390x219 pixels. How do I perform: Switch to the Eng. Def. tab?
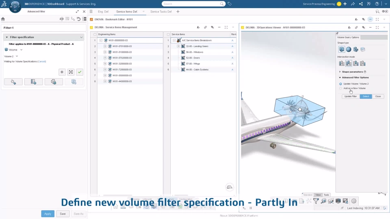click(103, 12)
